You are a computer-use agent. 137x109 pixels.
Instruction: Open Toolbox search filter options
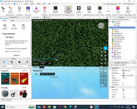pyautogui.click(x=29, y=66)
